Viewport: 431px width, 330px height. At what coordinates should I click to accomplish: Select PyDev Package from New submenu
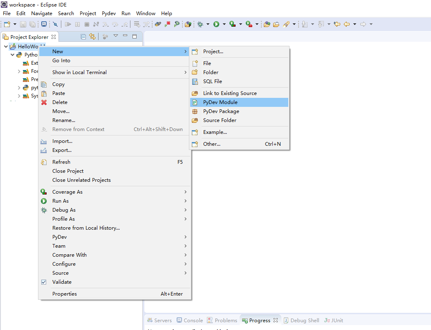[239, 111]
